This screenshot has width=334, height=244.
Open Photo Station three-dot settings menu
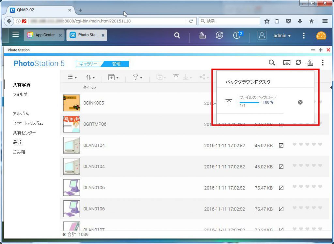[x=323, y=63]
